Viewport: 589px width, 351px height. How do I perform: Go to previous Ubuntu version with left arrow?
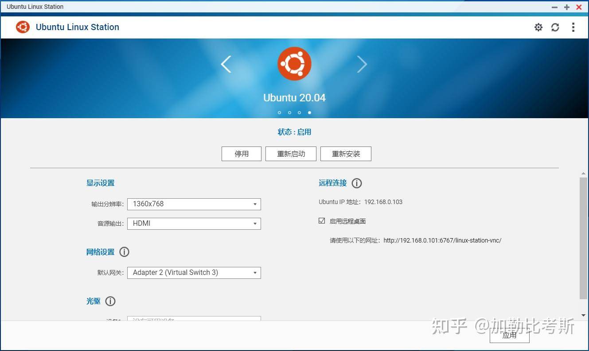click(226, 65)
